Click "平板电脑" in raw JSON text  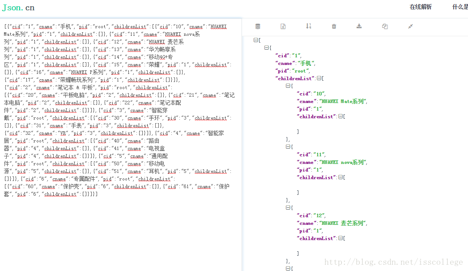pos(74,95)
